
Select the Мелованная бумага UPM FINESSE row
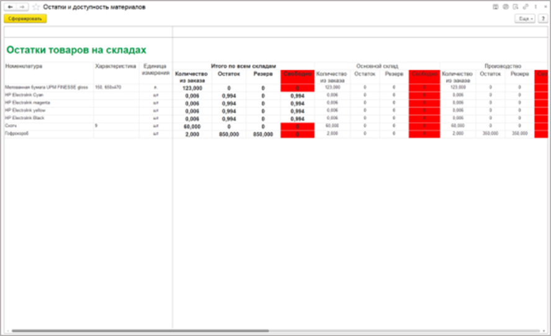point(43,88)
